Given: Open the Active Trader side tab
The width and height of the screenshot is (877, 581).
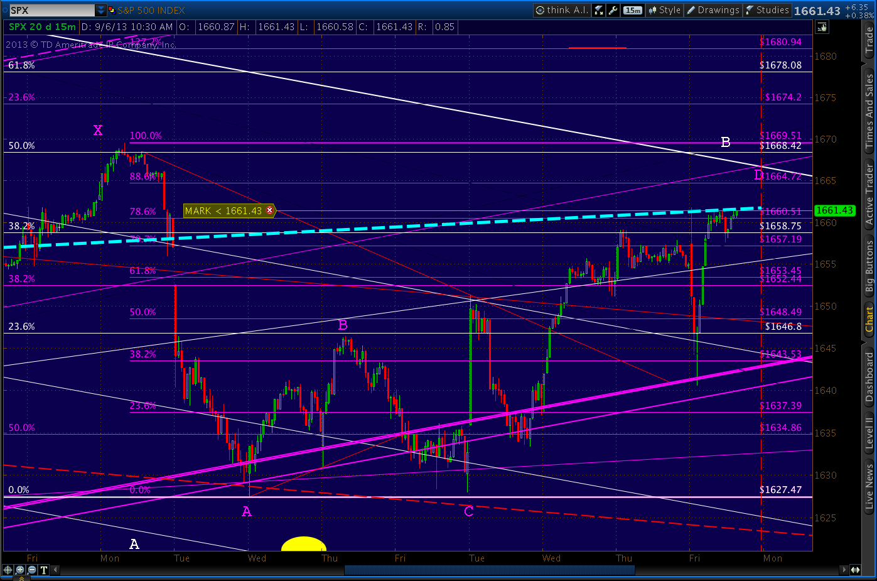Looking at the screenshot, I should pos(869,195).
